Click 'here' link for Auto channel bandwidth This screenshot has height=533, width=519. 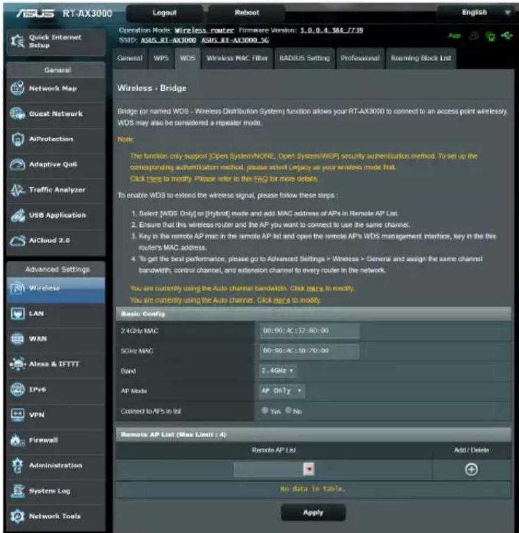(x=315, y=289)
